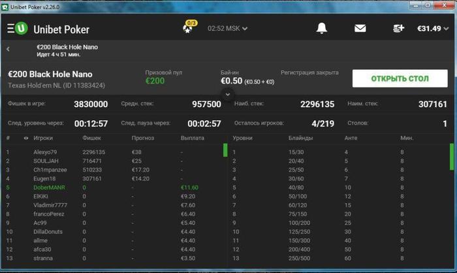Select player Vladimir7777 row
The width and height of the screenshot is (457, 273).
tap(114, 205)
